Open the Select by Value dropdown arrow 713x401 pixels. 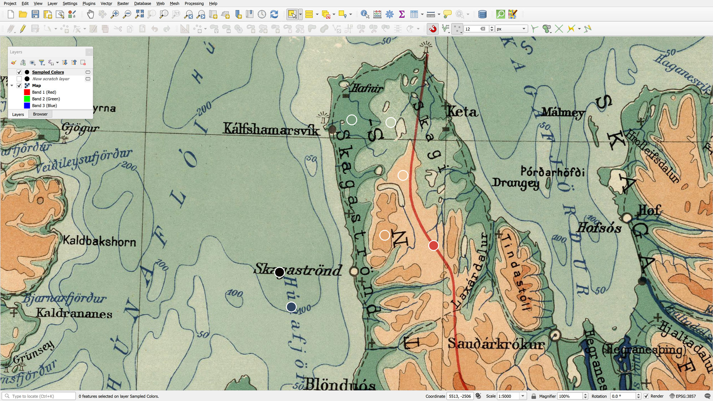317,14
